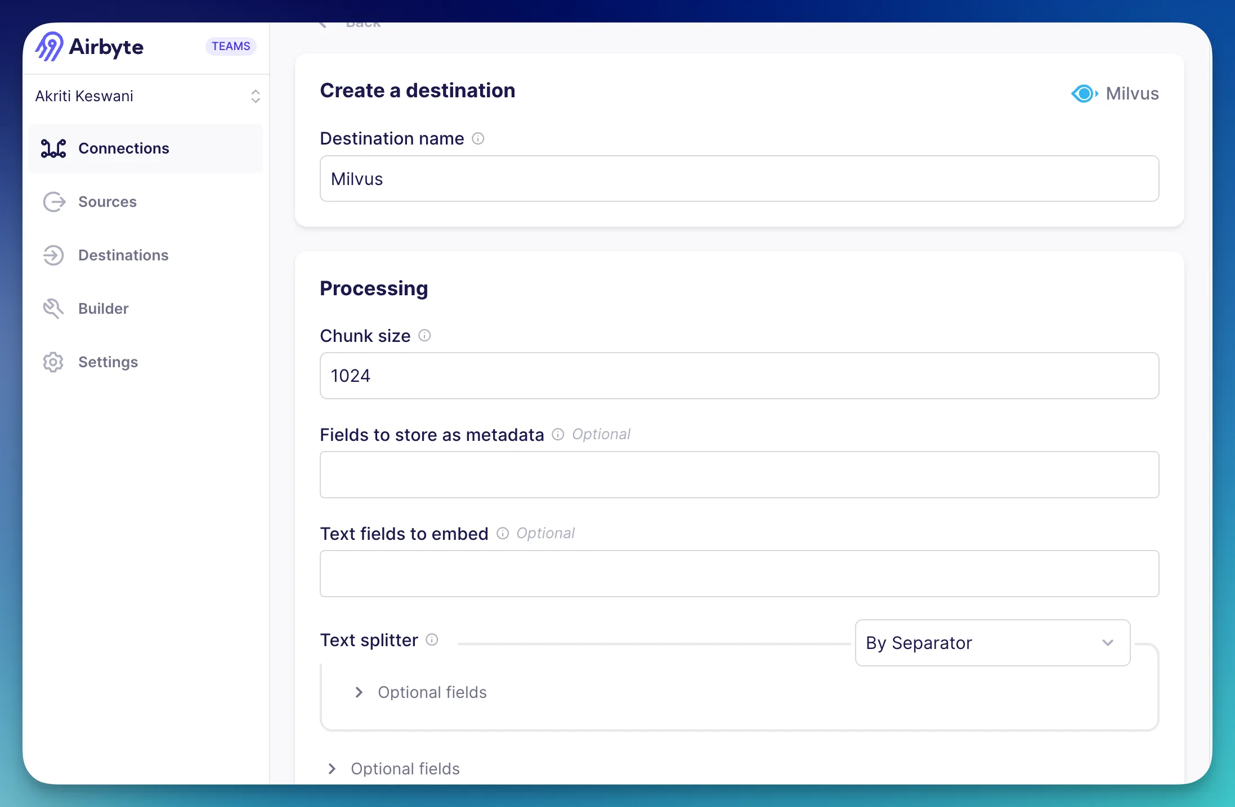
Task: Click the TEAMS badge
Action: [x=231, y=46]
